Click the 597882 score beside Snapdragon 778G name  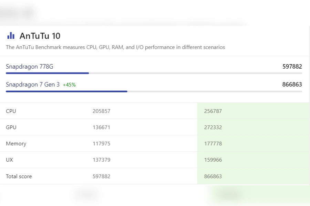[292, 67]
